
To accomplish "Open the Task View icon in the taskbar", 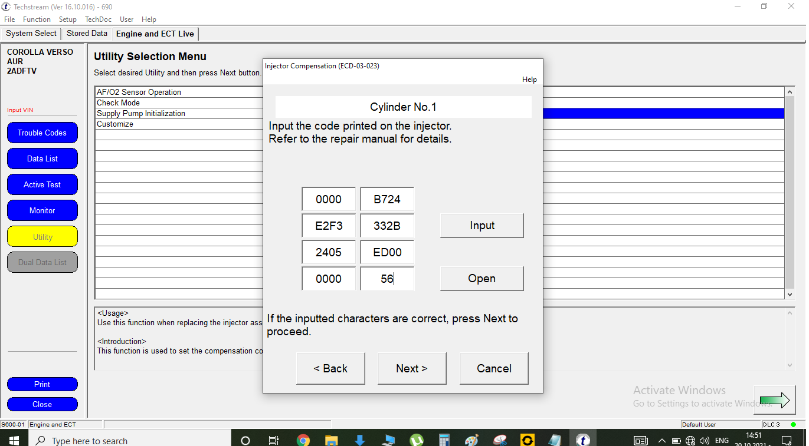I will [274, 440].
